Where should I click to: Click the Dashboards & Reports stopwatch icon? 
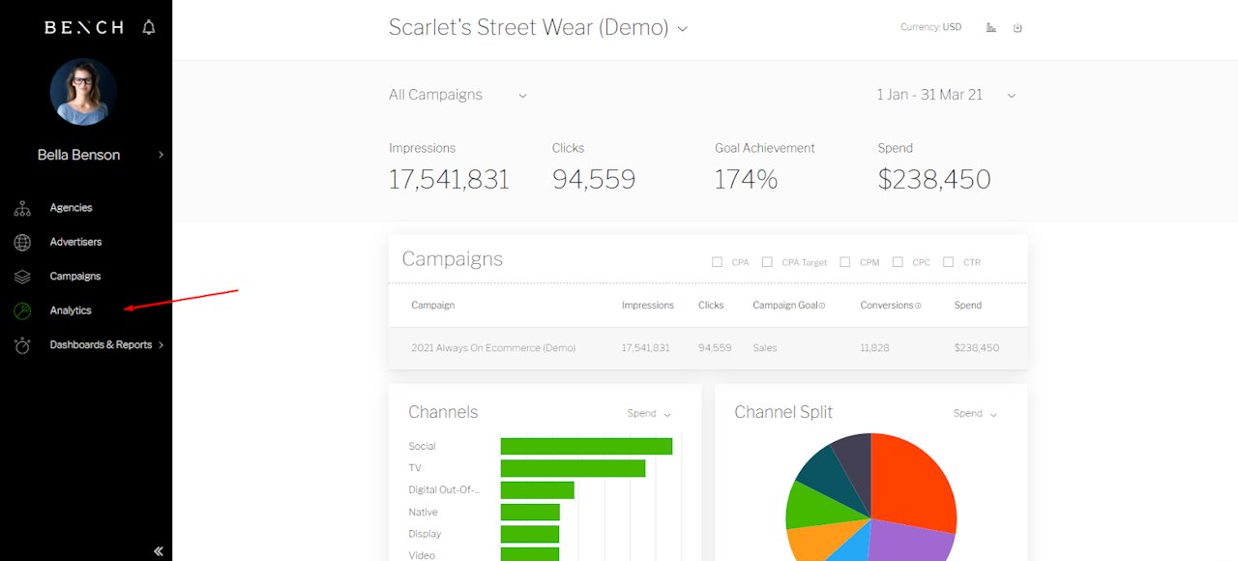[x=22, y=345]
